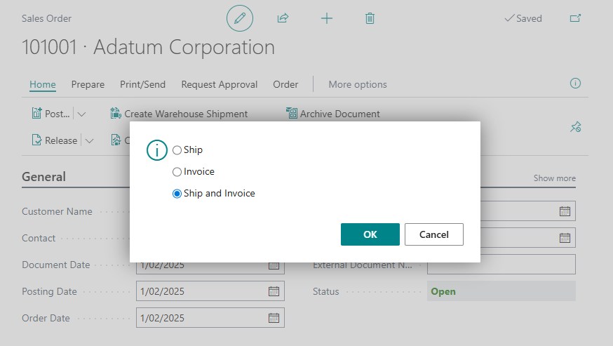Click the plus icon to create new order
613x346 pixels.
tap(326, 18)
